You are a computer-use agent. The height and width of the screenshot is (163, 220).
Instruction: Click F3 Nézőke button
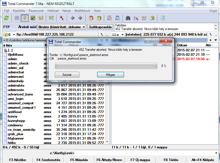click(17, 160)
